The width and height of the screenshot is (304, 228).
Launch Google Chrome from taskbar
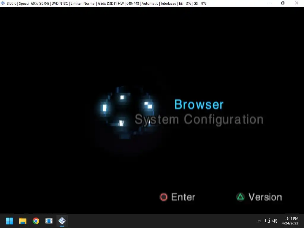pos(36,221)
